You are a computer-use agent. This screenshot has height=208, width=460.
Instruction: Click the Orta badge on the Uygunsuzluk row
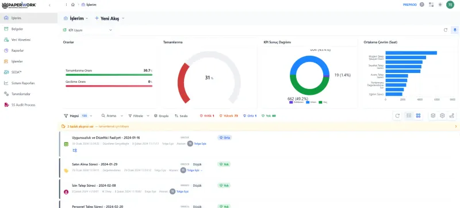224,138
